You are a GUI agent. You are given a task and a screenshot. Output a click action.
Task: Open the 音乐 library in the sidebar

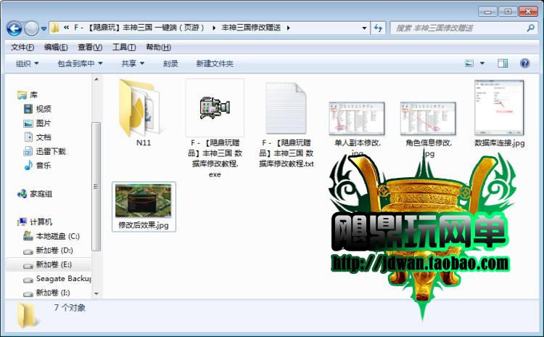point(44,165)
